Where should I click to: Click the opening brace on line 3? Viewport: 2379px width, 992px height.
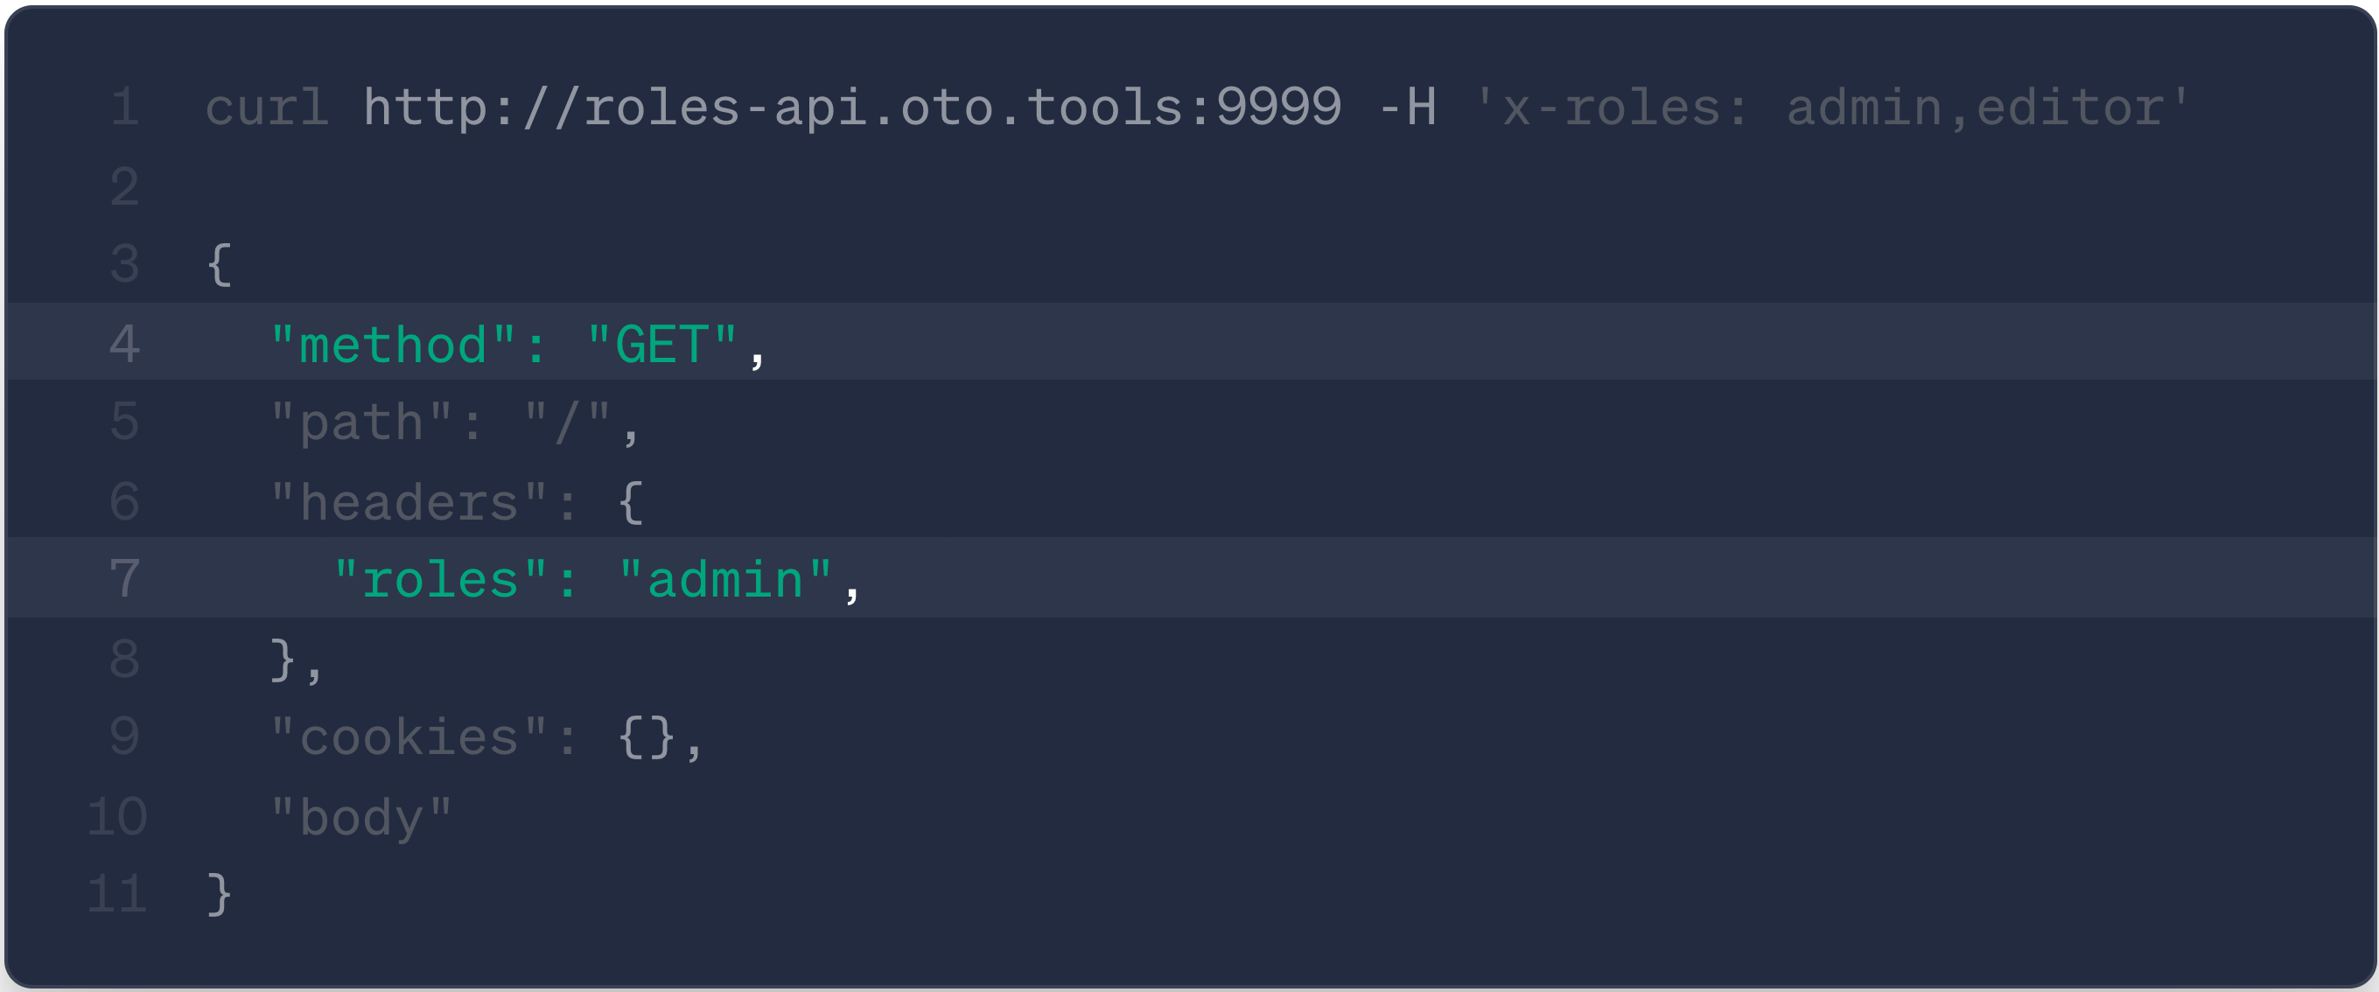[219, 265]
